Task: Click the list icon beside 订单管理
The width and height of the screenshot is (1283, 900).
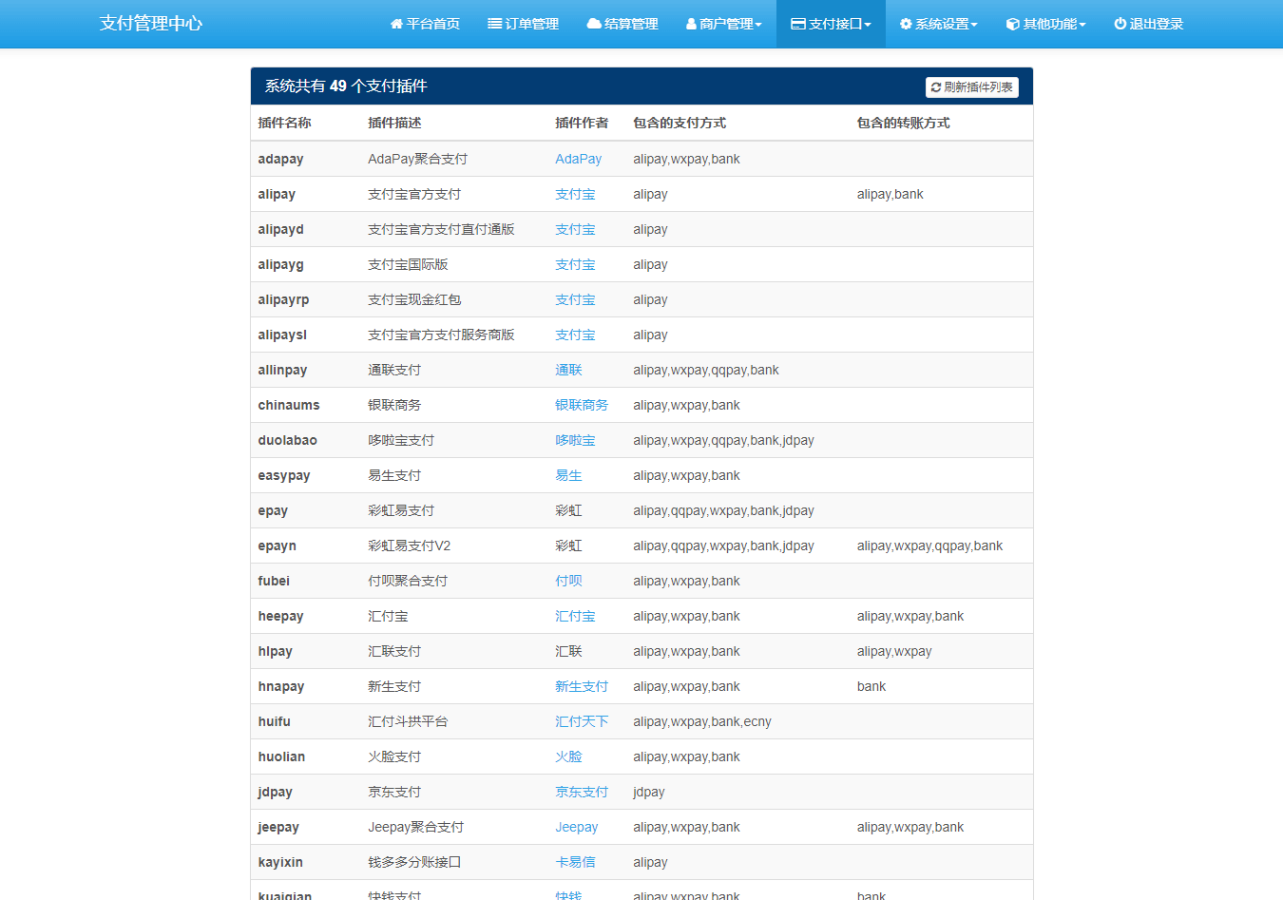Action: [x=494, y=24]
